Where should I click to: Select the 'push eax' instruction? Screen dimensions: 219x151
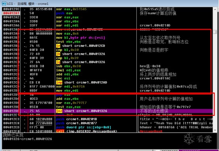tap(64, 13)
